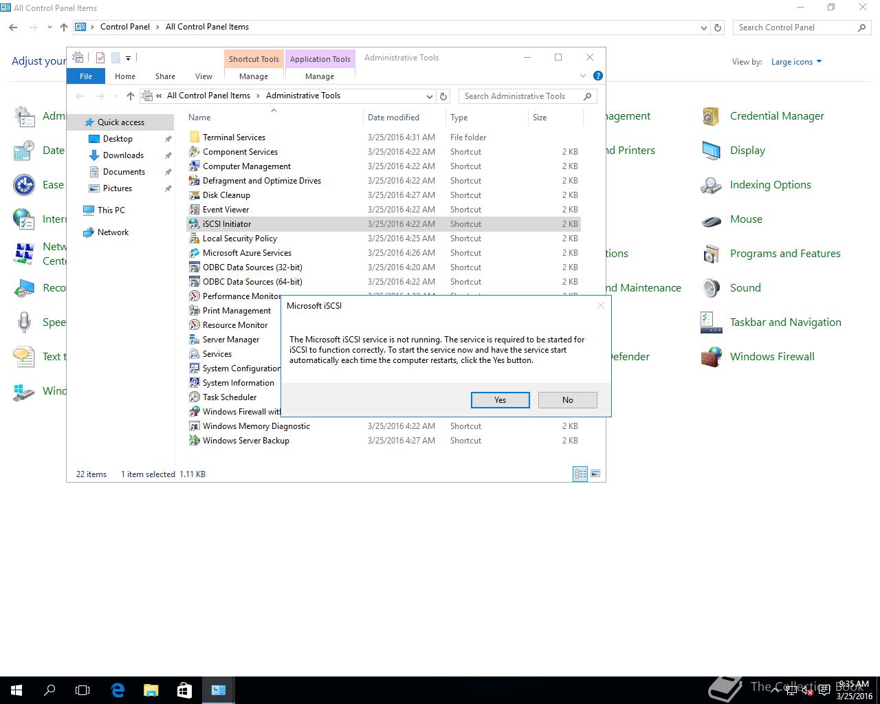Open the View by Large icons dropdown
The image size is (880, 704).
click(x=796, y=62)
